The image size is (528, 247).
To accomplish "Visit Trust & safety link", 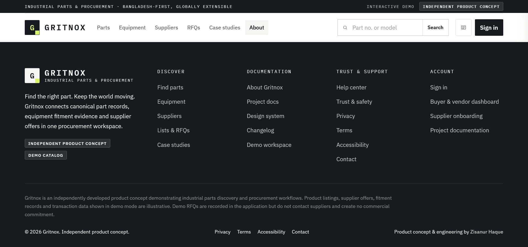I will 354,102.
